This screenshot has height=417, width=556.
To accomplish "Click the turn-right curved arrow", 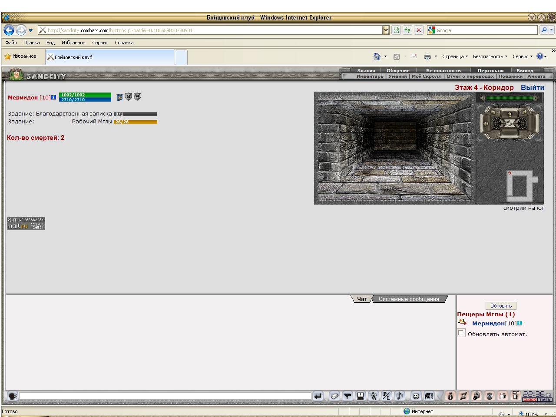I will point(524,112).
